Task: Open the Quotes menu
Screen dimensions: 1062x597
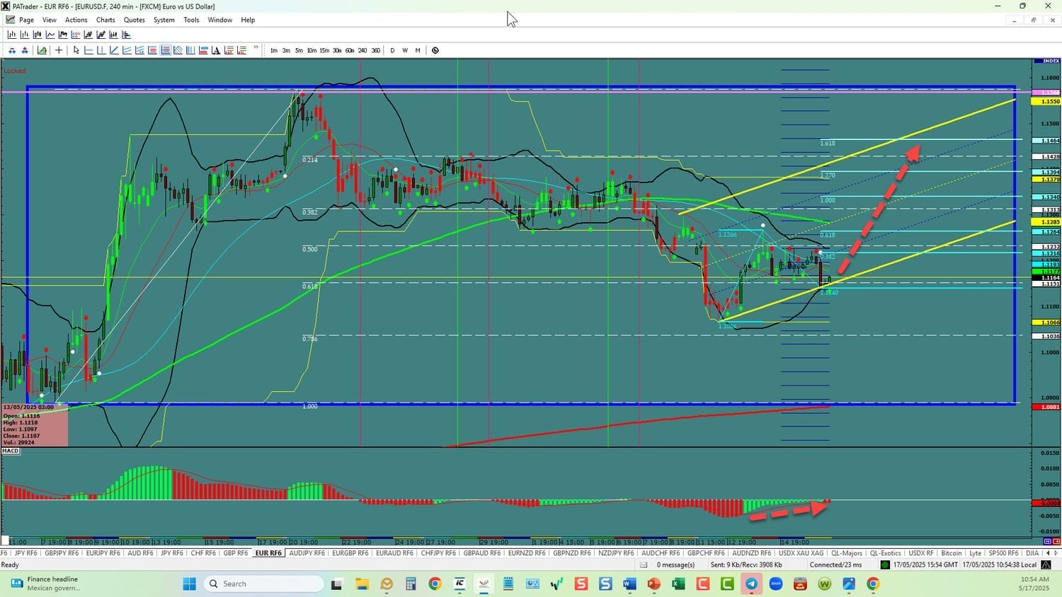Action: pyautogui.click(x=134, y=20)
